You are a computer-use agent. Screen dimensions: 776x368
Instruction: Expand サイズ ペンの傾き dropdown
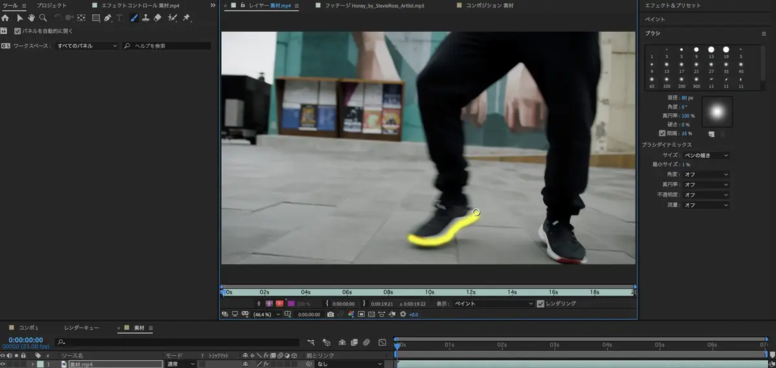click(x=706, y=155)
